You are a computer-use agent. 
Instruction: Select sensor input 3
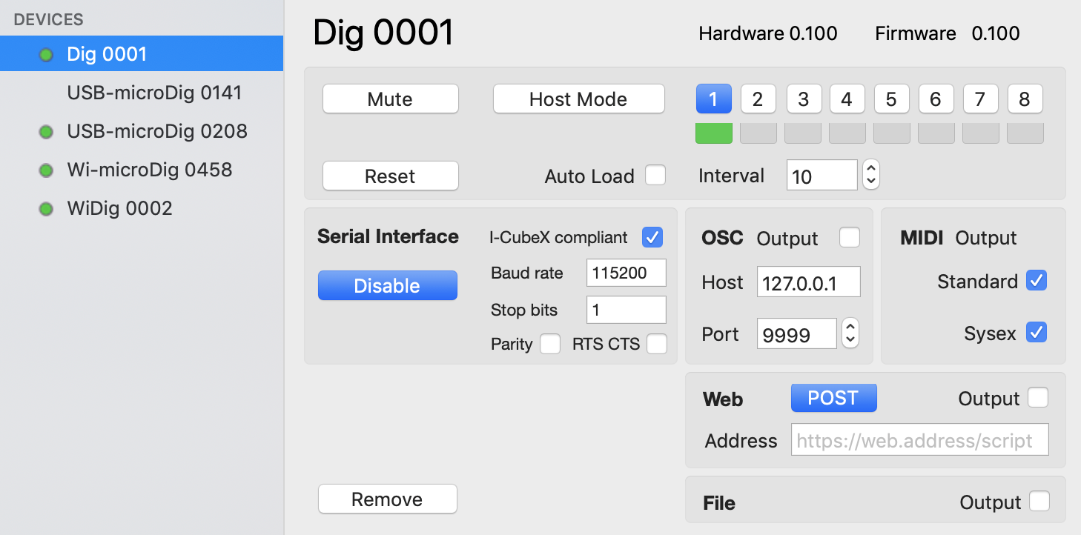pos(803,99)
